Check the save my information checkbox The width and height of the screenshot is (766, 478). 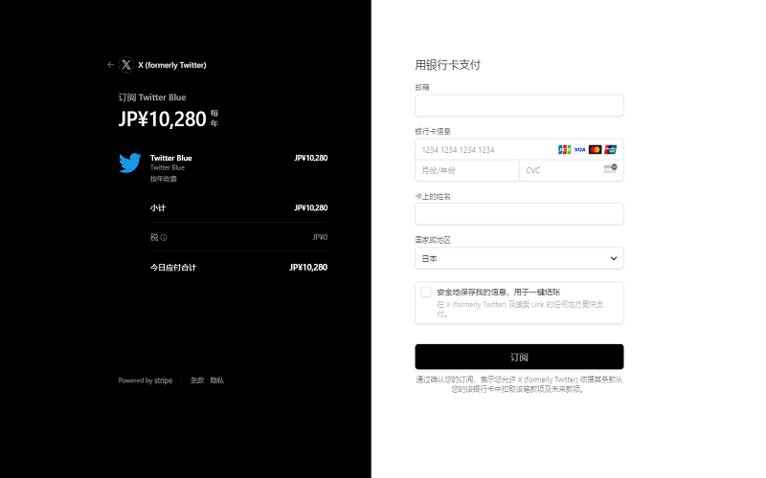pyautogui.click(x=426, y=292)
